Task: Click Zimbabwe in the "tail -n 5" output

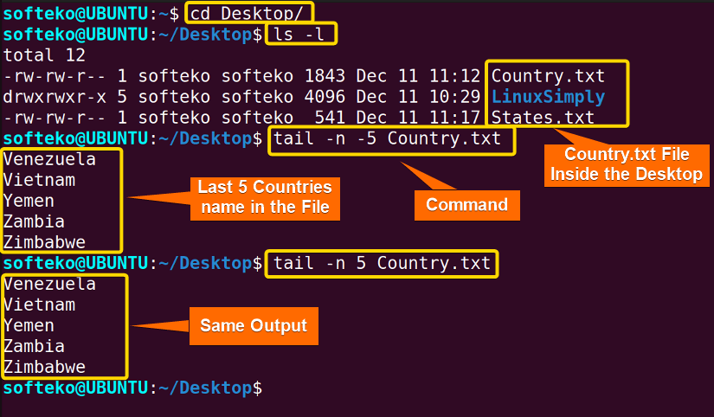Action: [44, 367]
